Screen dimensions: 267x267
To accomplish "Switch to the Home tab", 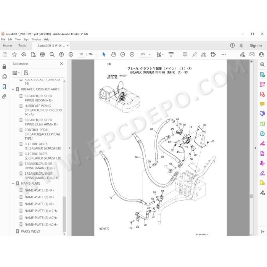I will point(8,45).
